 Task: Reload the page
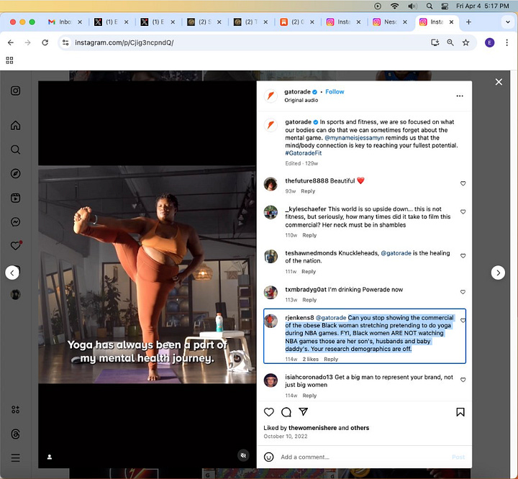[x=45, y=42]
